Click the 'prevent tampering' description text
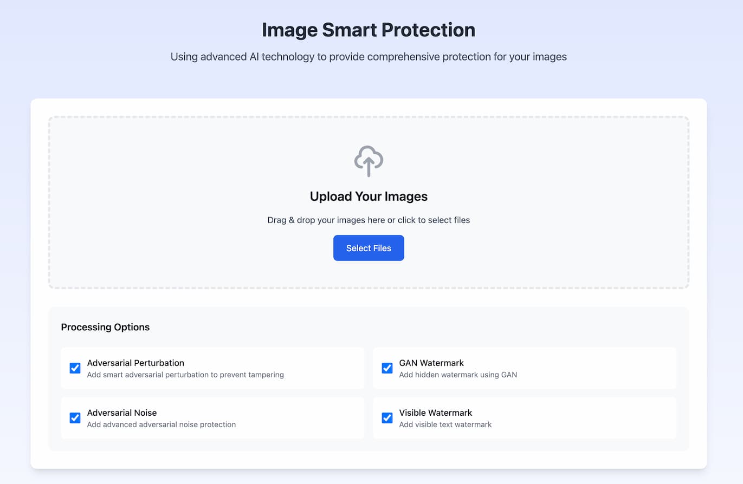 coord(185,375)
